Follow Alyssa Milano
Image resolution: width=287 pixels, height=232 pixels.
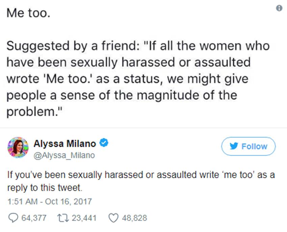(x=248, y=146)
